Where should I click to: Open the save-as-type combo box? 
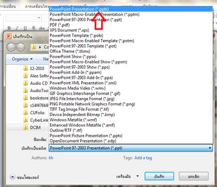(131, 148)
